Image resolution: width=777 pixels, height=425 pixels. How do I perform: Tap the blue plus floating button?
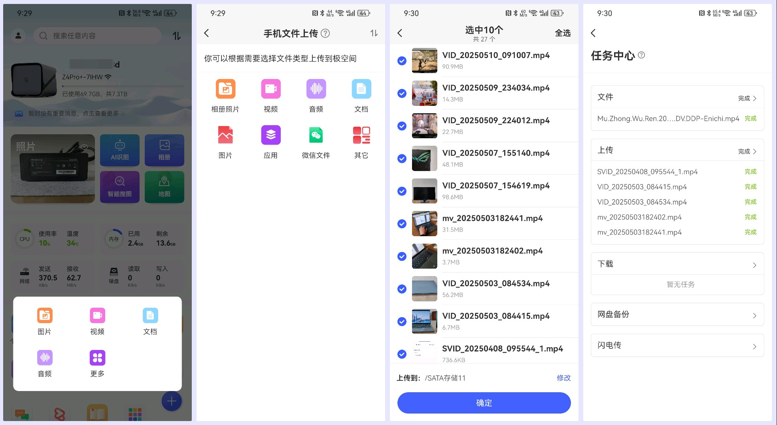[x=172, y=401]
